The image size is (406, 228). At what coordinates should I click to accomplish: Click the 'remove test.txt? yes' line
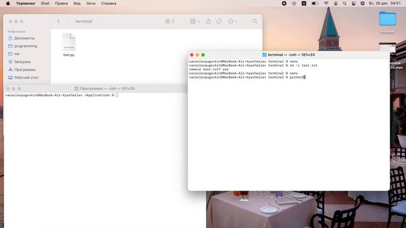209,69
